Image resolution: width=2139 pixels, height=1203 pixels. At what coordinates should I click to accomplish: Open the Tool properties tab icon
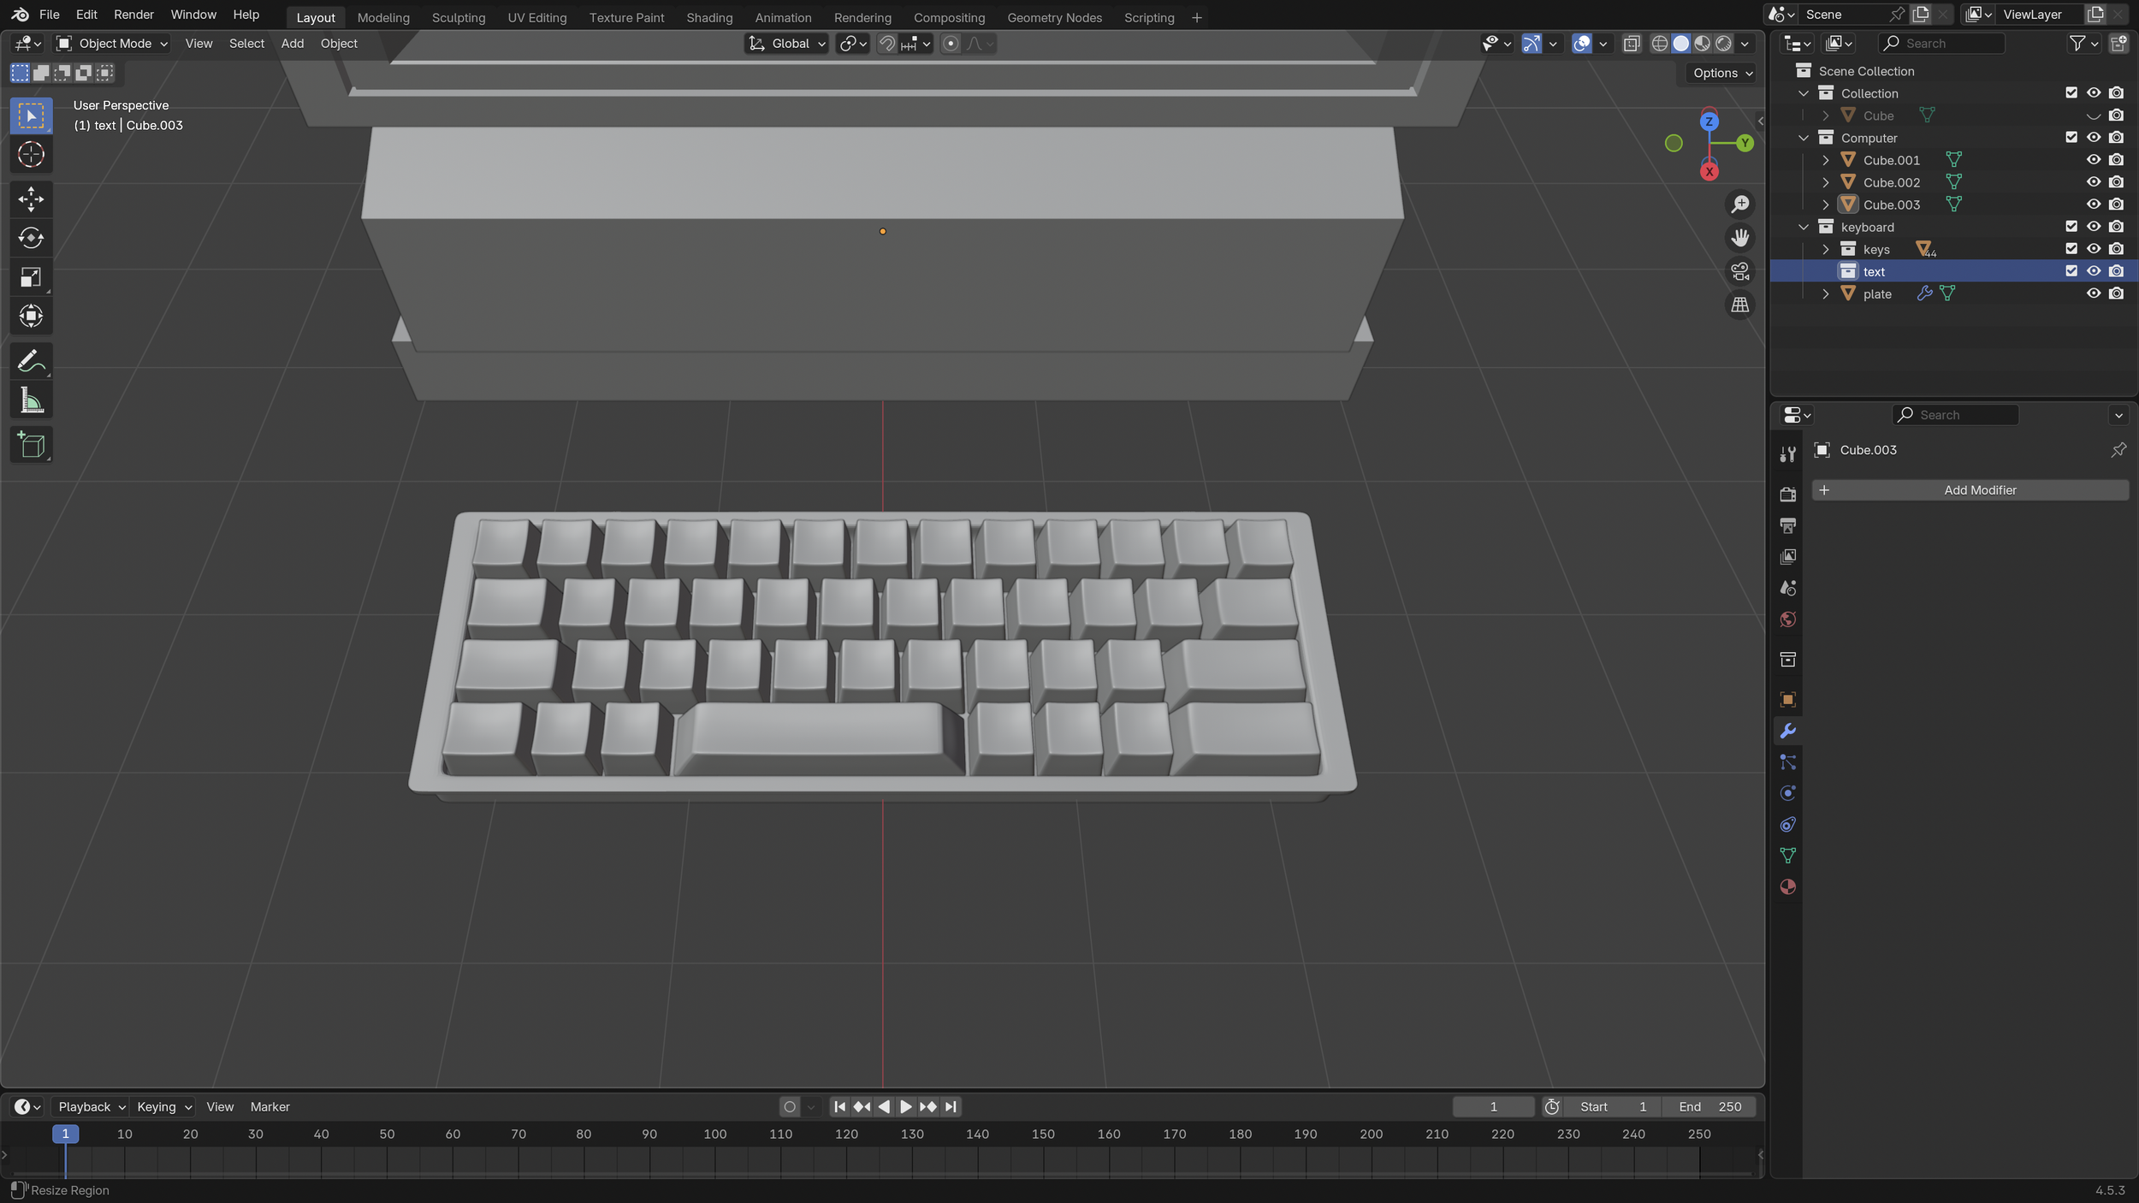tap(1787, 454)
